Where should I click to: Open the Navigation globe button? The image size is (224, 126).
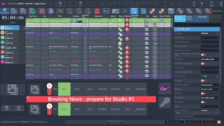point(5,11)
